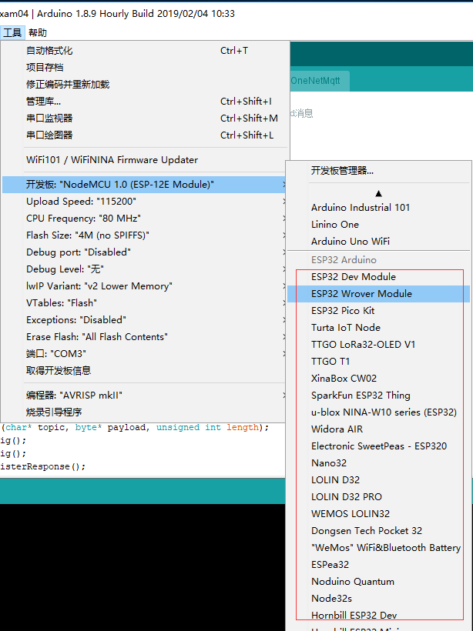Select Noduino Quantum board
This screenshot has width=473, height=631.
coord(378,582)
